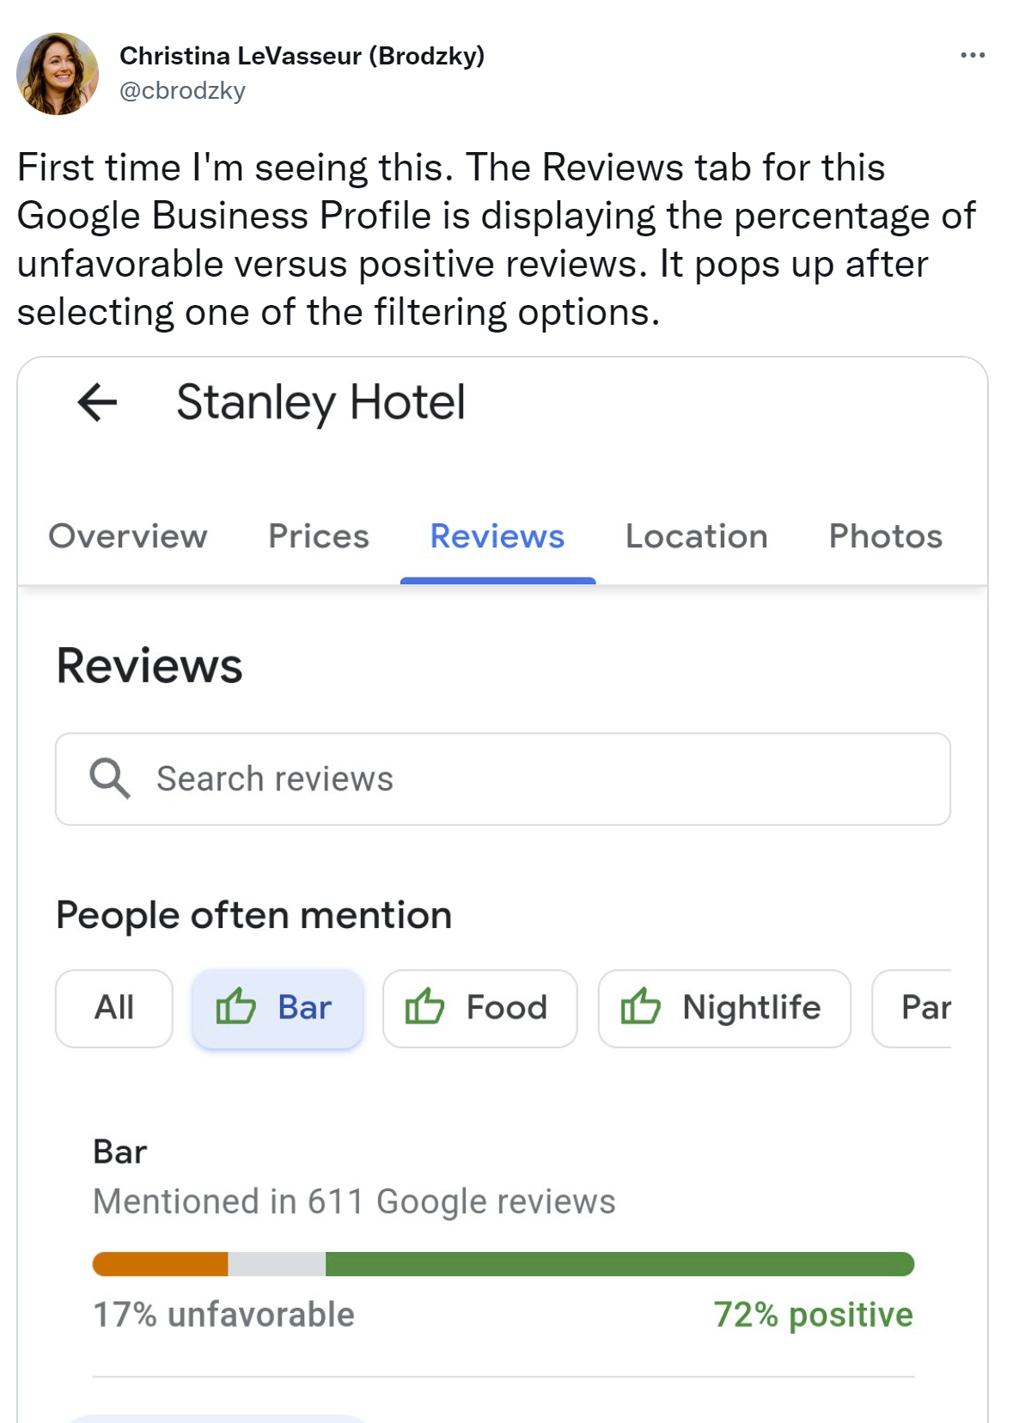Select the All filter chip

[114, 1008]
